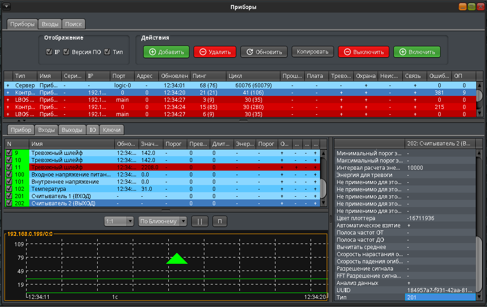This screenshot has height=307, width=487.
Task: Click the П button above the plotter
Action: (220, 221)
